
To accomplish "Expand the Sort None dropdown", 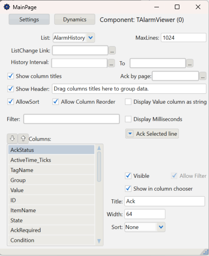I will (x=161, y=227).
